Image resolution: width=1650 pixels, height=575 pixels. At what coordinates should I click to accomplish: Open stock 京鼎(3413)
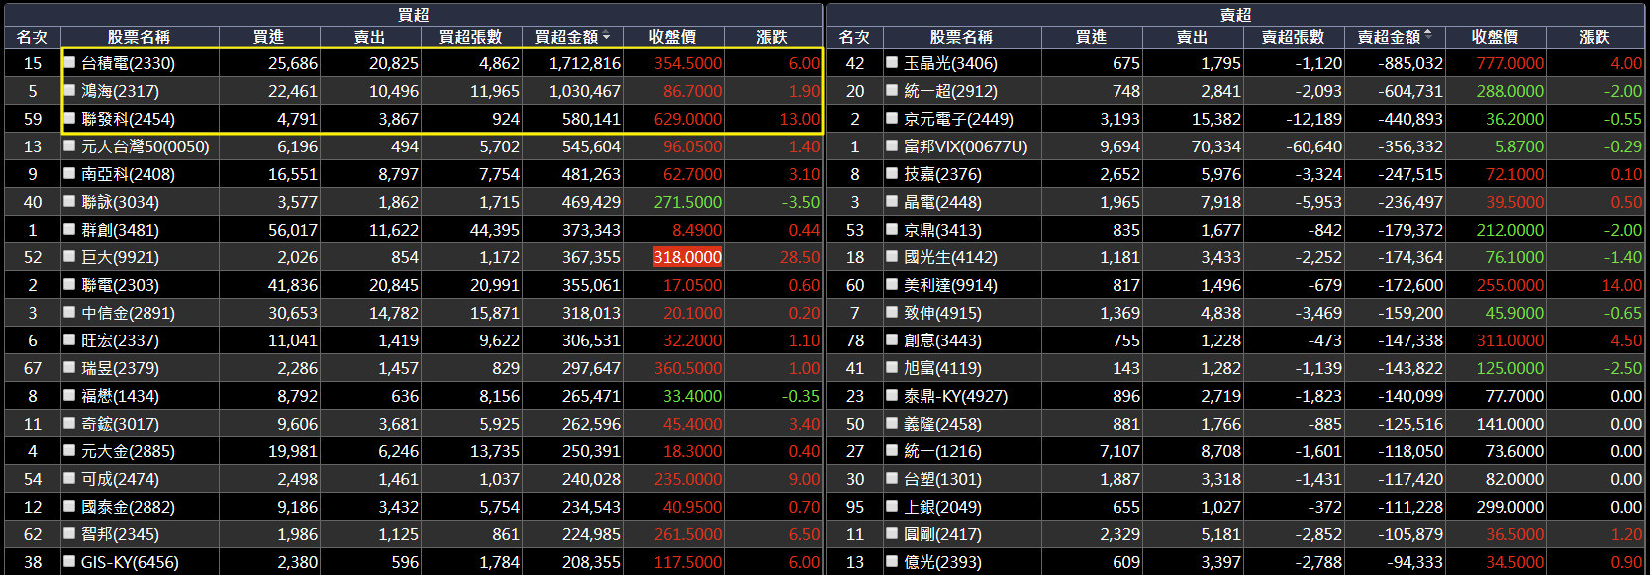click(x=942, y=230)
